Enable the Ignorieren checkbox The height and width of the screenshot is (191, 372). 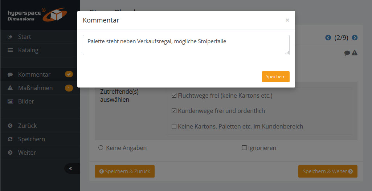tap(244, 148)
